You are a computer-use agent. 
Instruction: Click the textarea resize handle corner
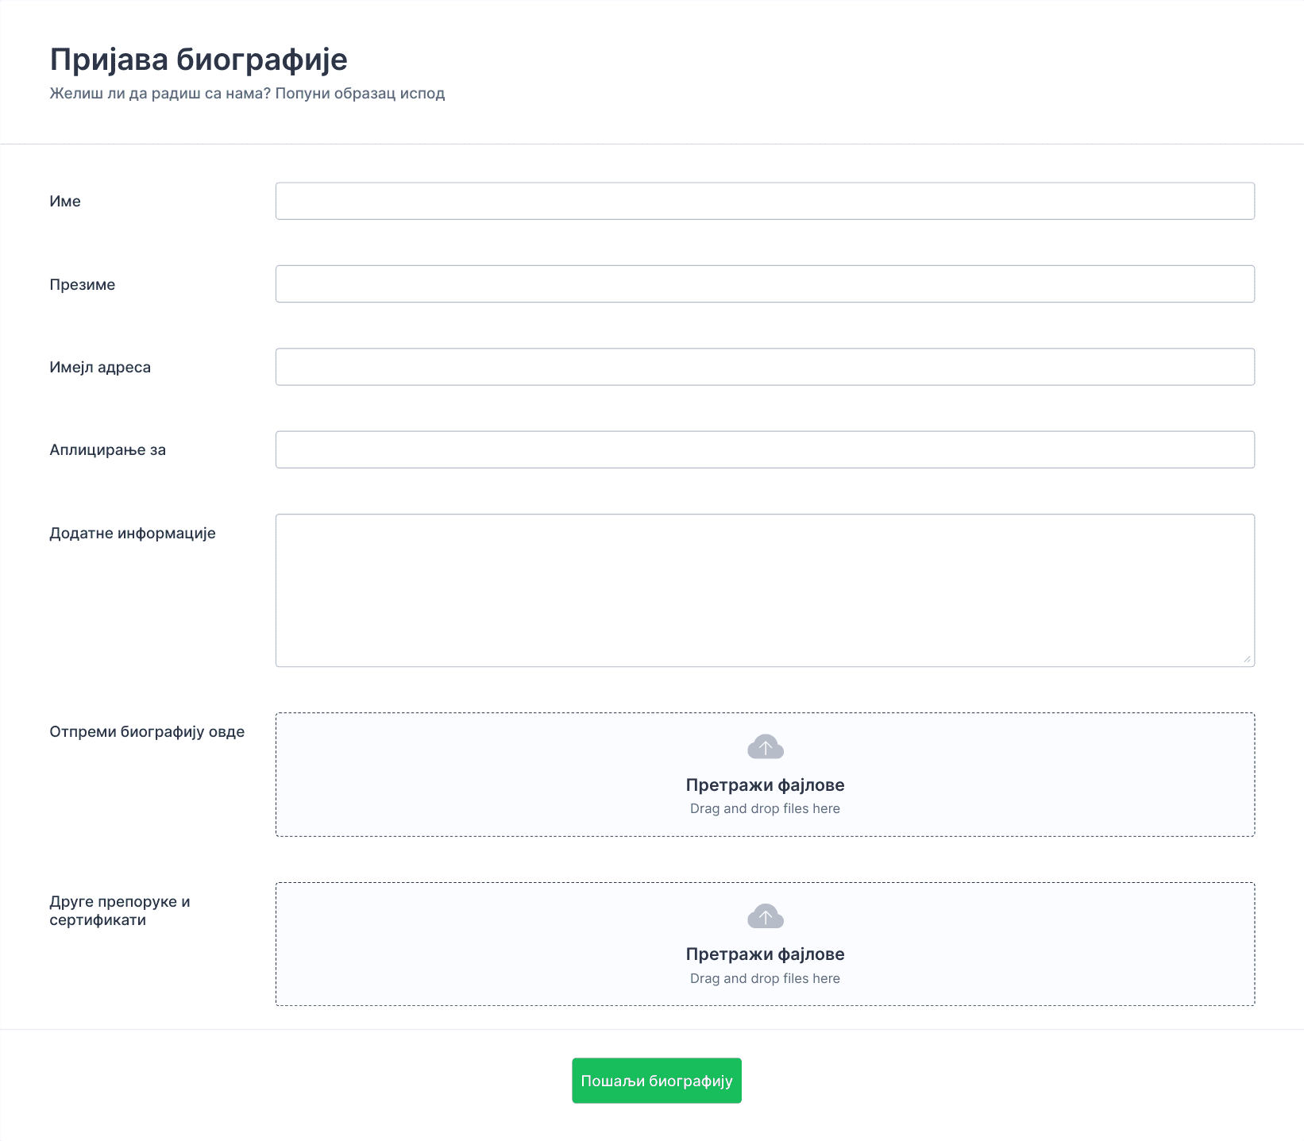click(x=1247, y=658)
